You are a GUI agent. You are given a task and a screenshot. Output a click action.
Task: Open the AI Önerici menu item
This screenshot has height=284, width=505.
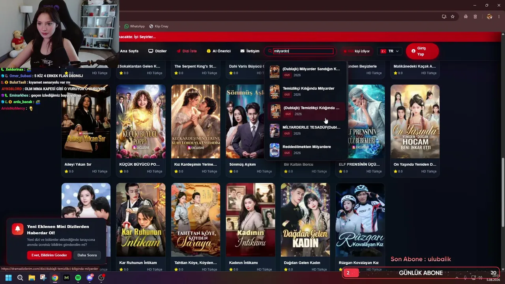pyautogui.click(x=219, y=51)
